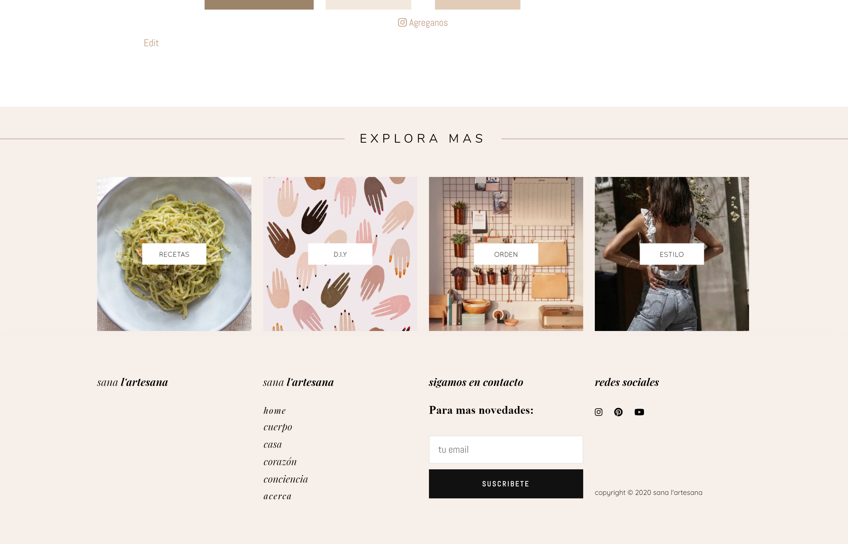Focus the tu email input field
Viewport: 848px width, 544px height.
(x=506, y=449)
